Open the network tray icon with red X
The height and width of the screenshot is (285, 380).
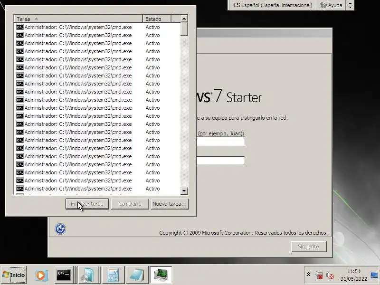click(319, 275)
